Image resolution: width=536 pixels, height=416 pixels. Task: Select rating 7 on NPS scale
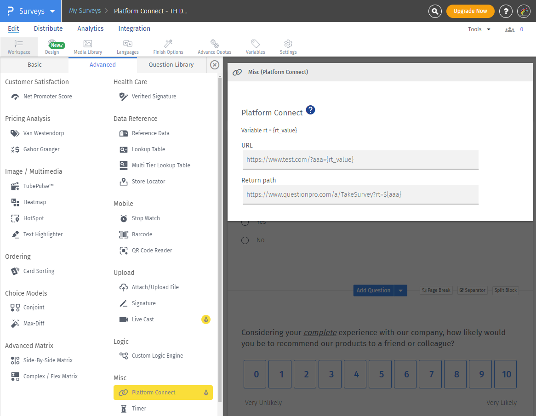431,374
